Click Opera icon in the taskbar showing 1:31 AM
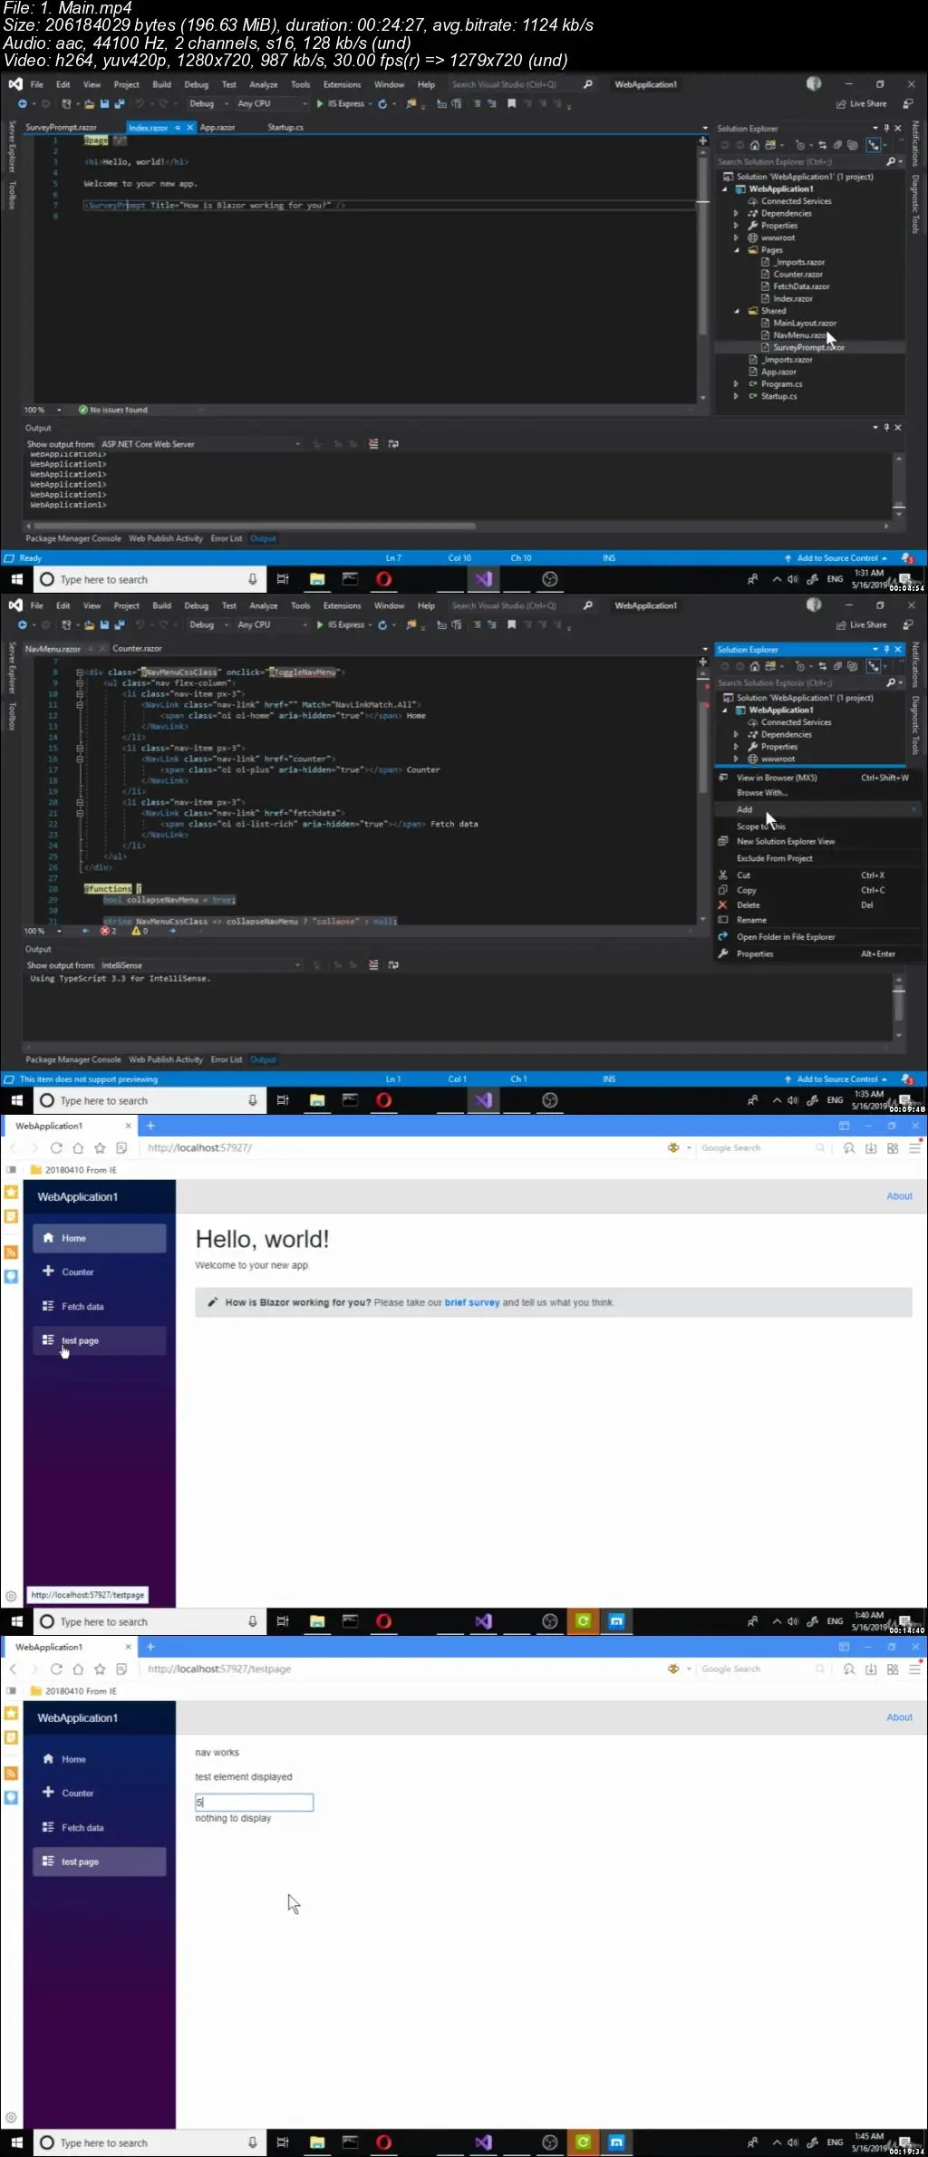 coord(383,579)
